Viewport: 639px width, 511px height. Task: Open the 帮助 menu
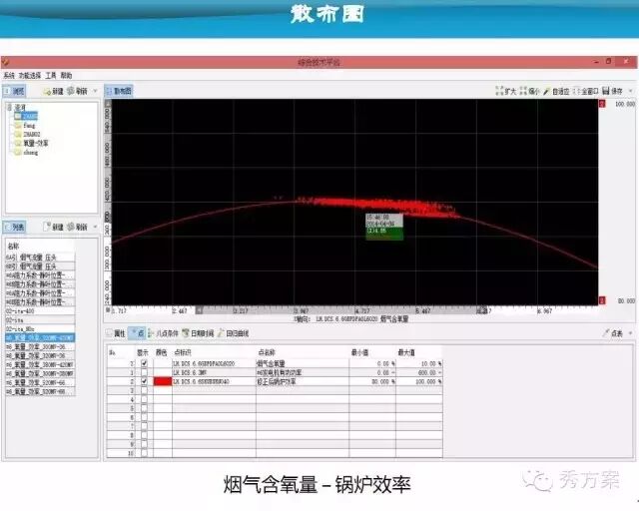pos(67,76)
